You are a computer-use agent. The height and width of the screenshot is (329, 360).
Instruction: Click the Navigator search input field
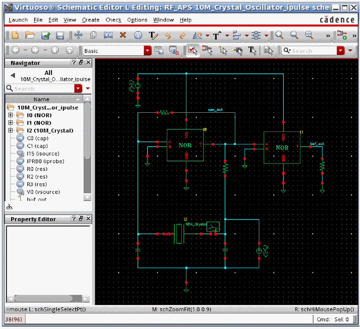pos(42,89)
